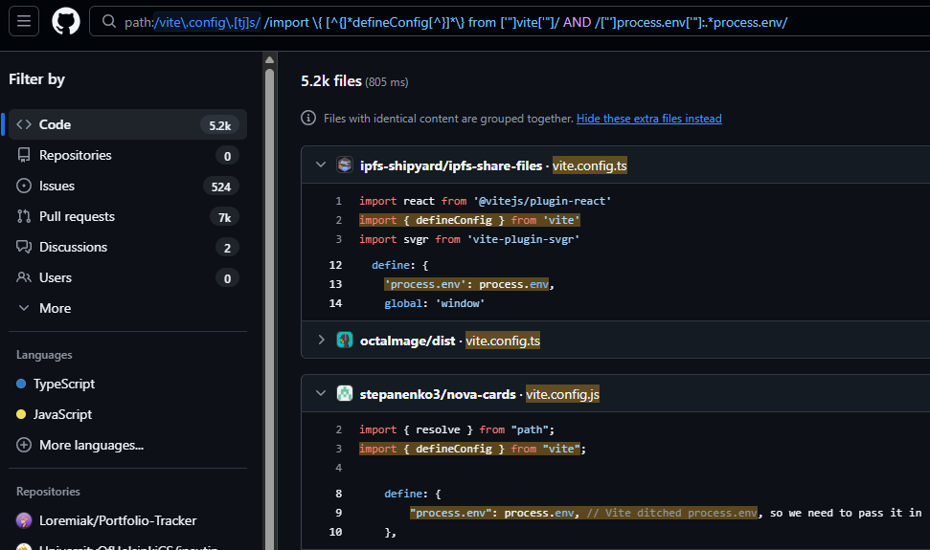This screenshot has height=550, width=930.
Task: Click the plus icon for More languages
Action: (24, 445)
